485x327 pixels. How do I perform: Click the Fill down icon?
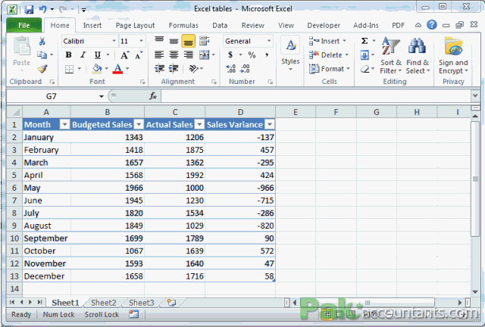pyautogui.click(x=365, y=55)
